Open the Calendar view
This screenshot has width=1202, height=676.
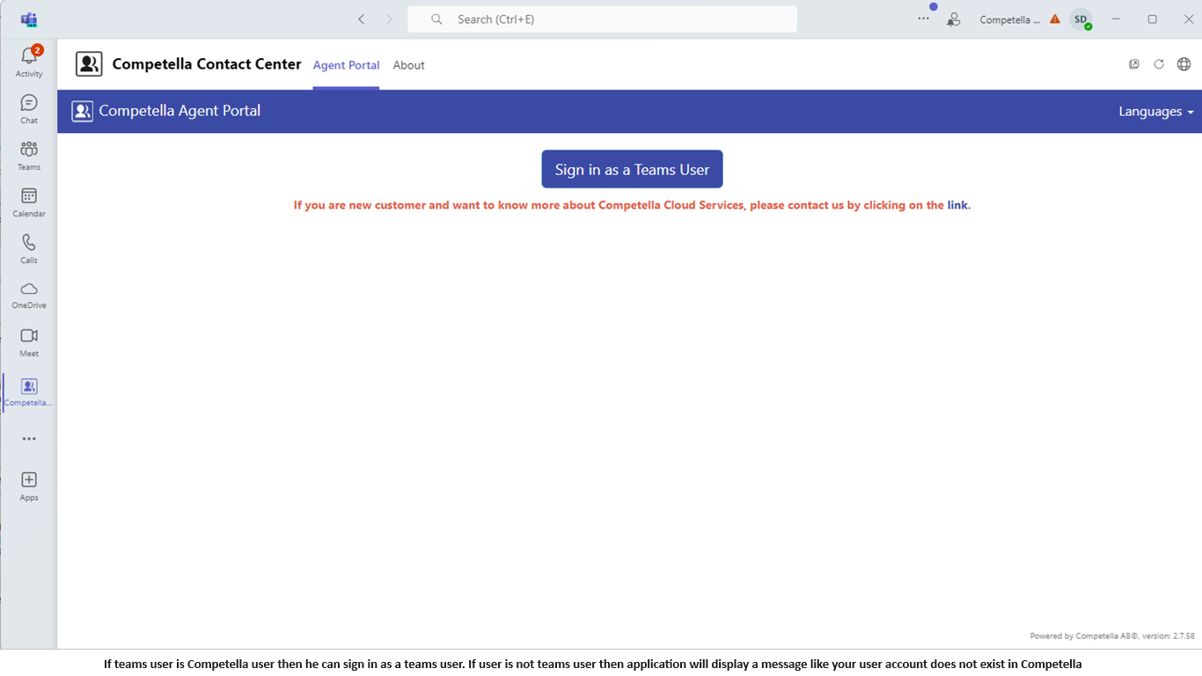click(x=29, y=202)
